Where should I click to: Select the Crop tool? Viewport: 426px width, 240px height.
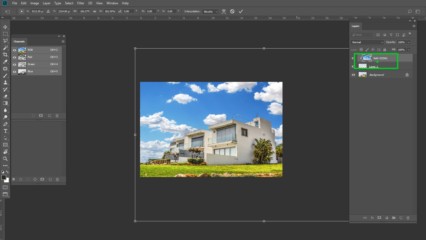5,55
